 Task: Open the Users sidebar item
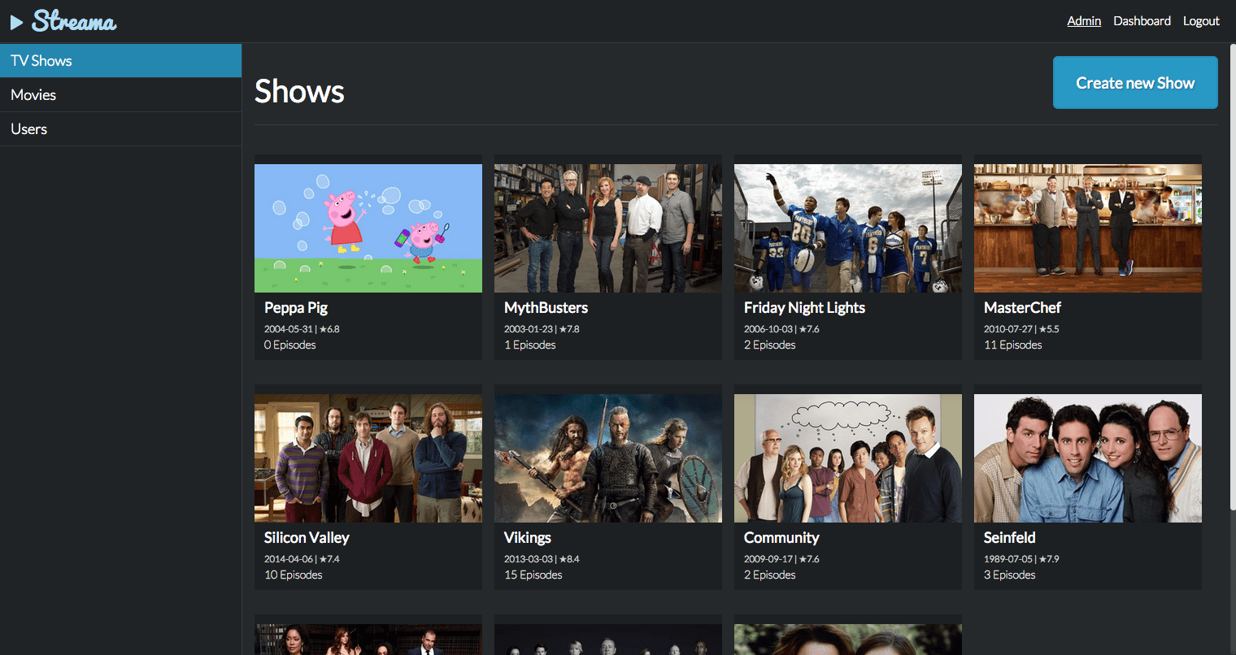120,129
